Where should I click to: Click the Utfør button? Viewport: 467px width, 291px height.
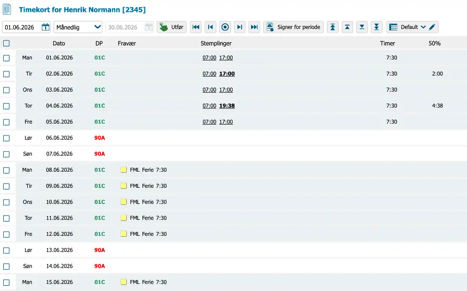[172, 27]
